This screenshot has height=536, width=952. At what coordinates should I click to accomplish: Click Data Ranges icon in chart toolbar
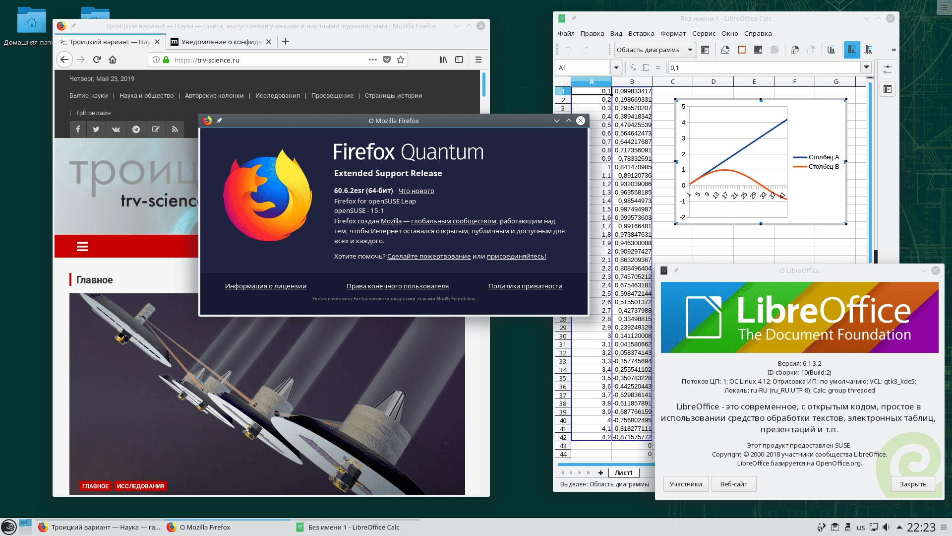[x=795, y=50]
